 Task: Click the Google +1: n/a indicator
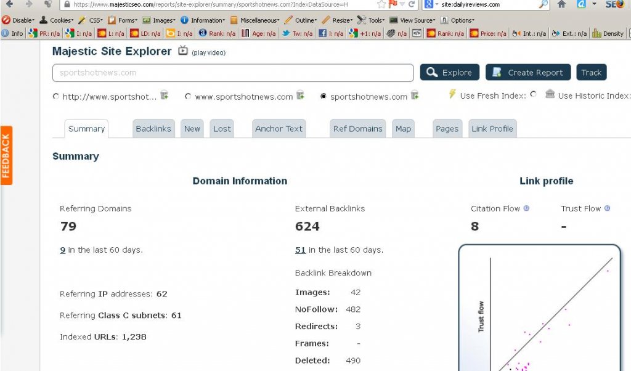[x=365, y=33]
